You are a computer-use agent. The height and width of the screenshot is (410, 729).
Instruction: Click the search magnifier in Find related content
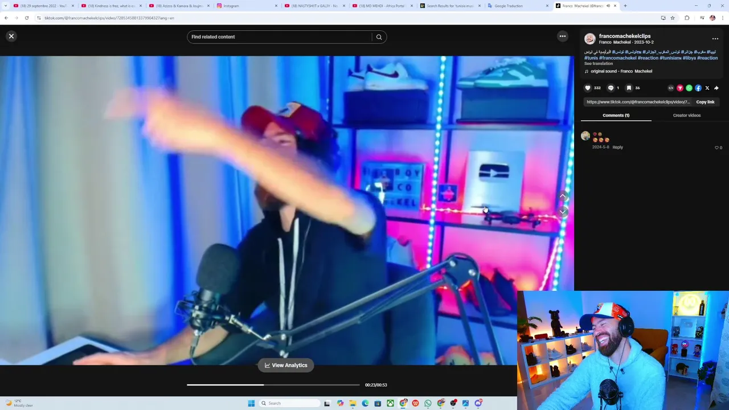point(379,37)
